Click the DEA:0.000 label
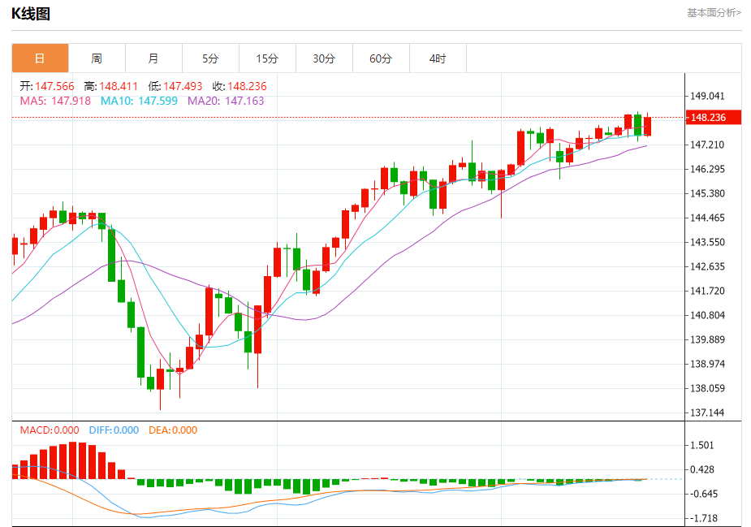This screenshot has height=527, width=751. [173, 430]
